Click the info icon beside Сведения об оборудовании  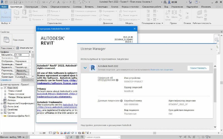(x=117, y=80)
